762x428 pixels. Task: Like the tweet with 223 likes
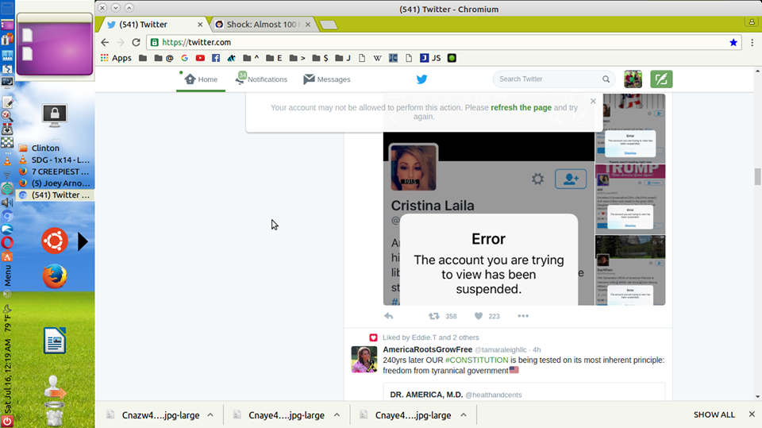coord(479,316)
